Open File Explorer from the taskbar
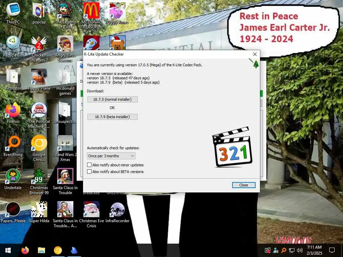 coord(41,250)
